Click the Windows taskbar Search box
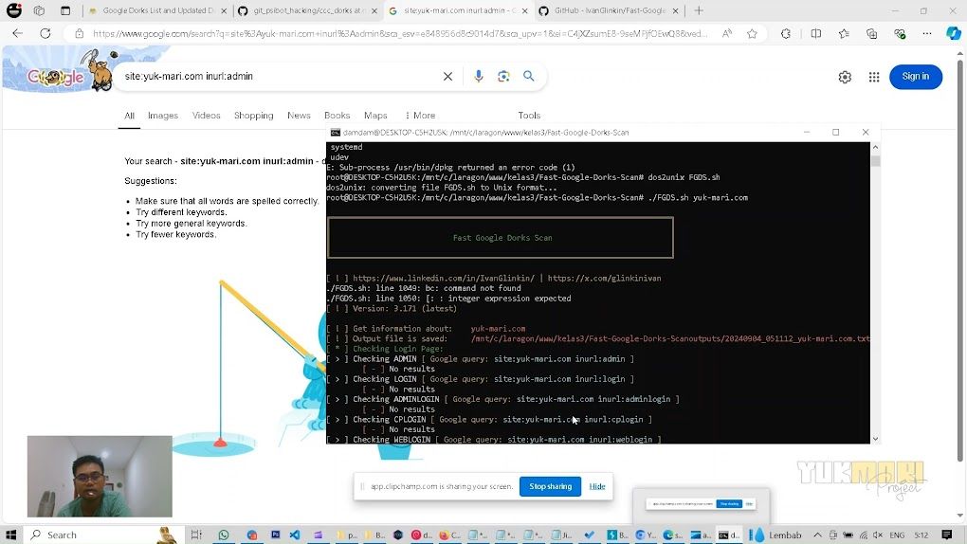This screenshot has width=967, height=544. pos(101,535)
